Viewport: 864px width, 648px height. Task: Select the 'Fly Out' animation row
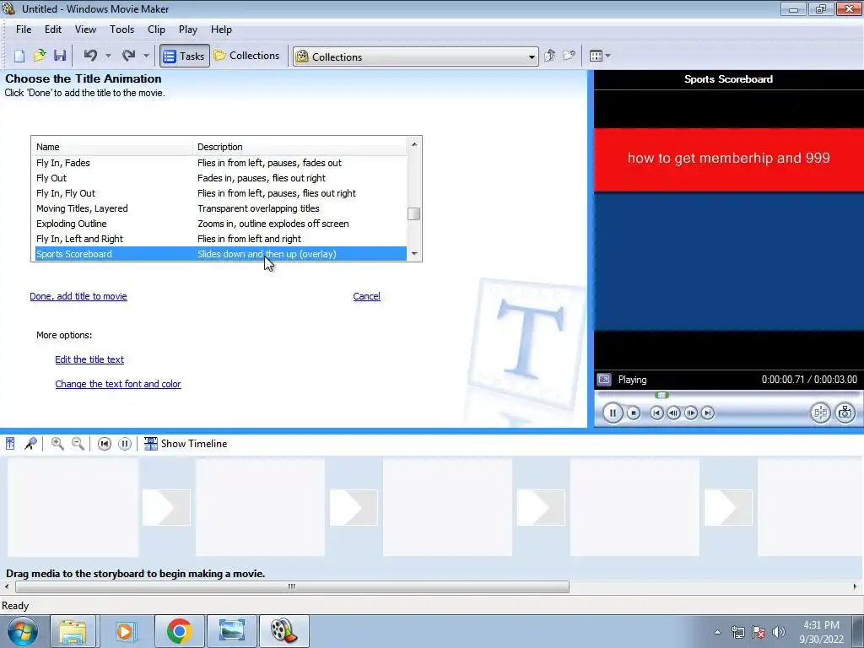point(221,178)
